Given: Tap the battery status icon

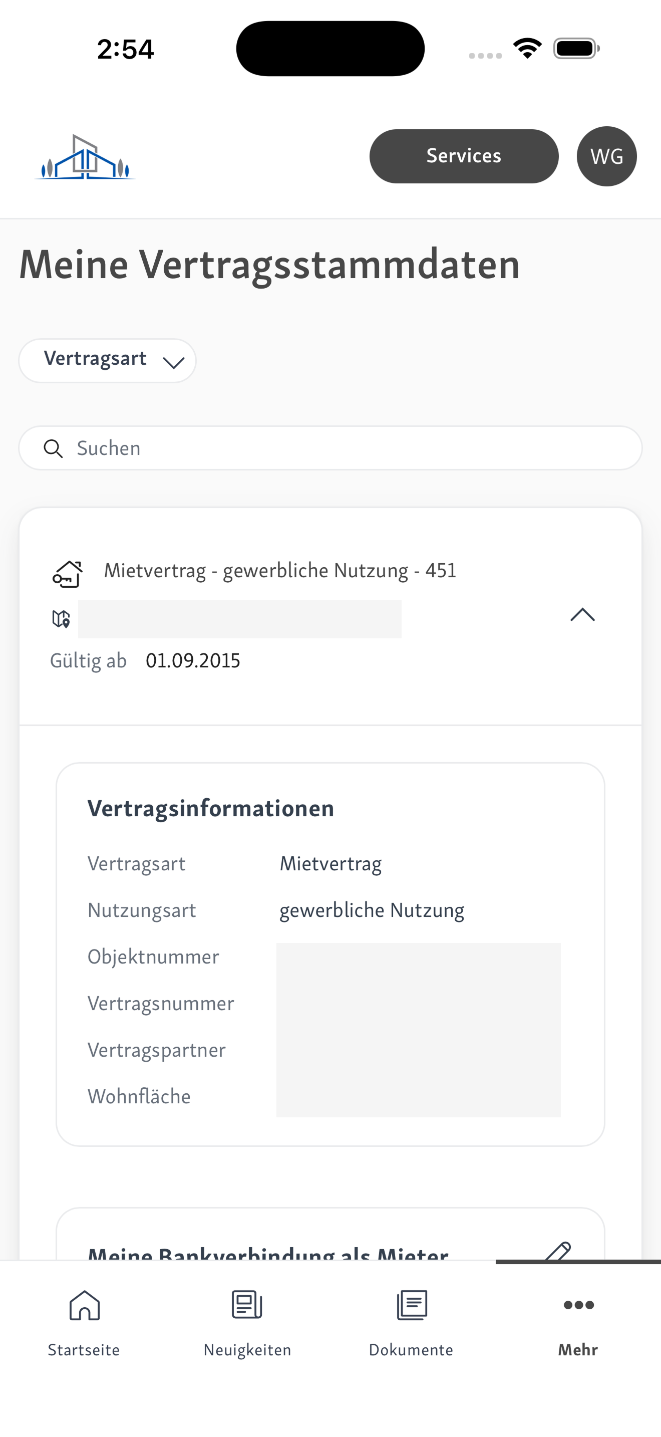Looking at the screenshot, I should pyautogui.click(x=576, y=48).
